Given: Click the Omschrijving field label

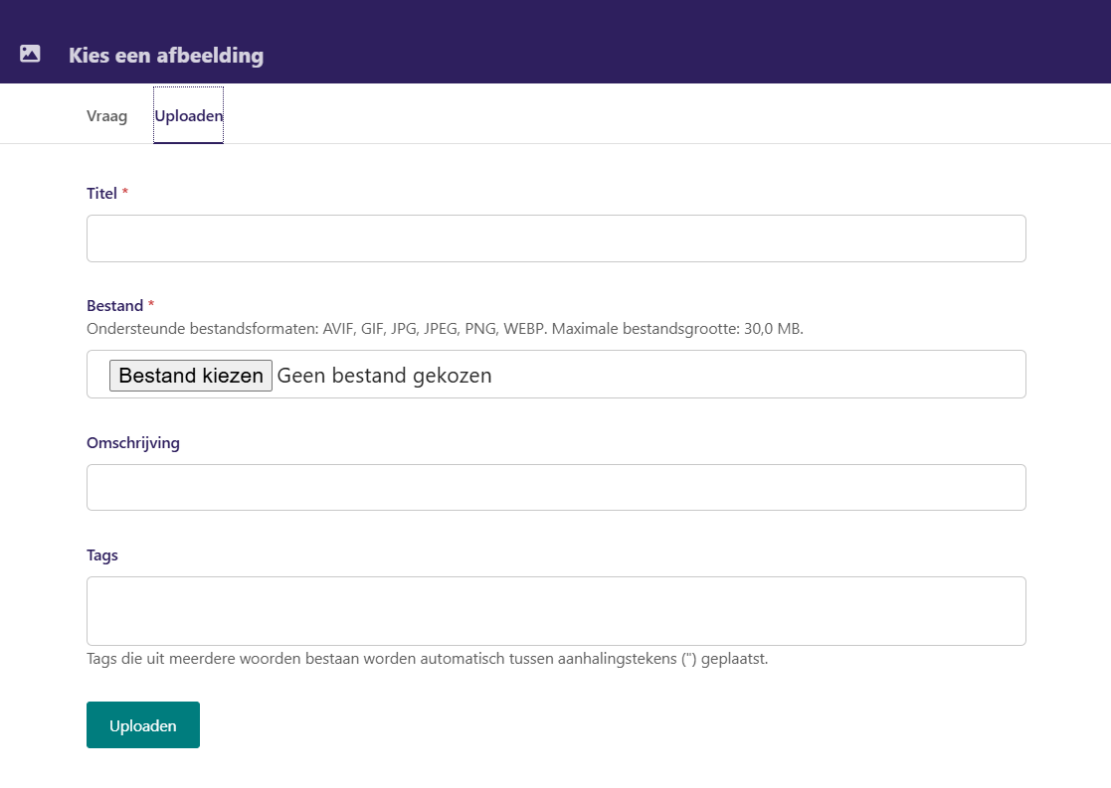Looking at the screenshot, I should (x=133, y=443).
